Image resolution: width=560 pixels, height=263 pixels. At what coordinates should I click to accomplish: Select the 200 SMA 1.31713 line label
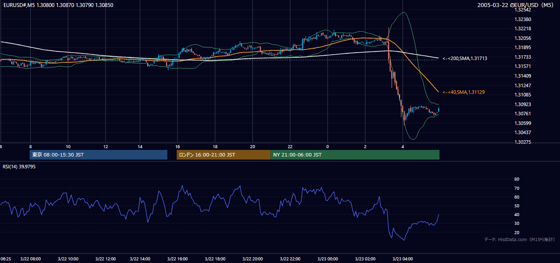[464, 58]
